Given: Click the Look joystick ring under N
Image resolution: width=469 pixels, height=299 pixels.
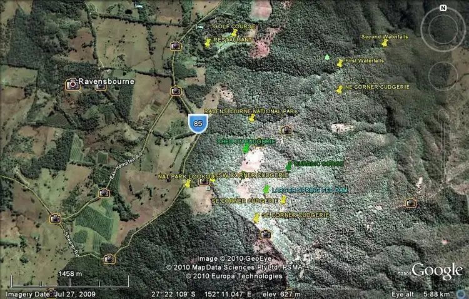Looking at the screenshot, I should click(x=443, y=29).
